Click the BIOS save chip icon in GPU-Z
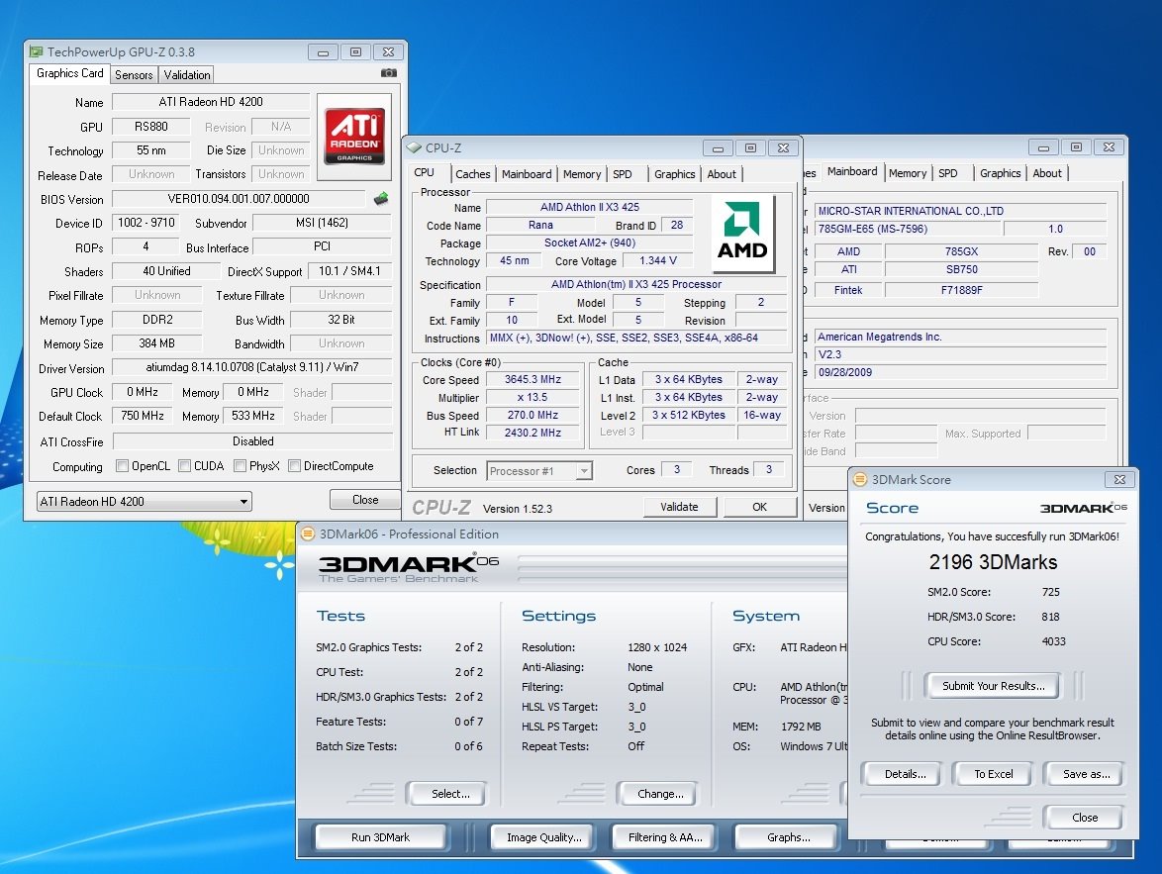Viewport: 1162px width, 874px height. [381, 199]
